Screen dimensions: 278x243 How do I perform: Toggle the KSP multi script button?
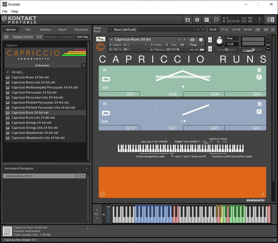pyautogui.click(x=258, y=30)
